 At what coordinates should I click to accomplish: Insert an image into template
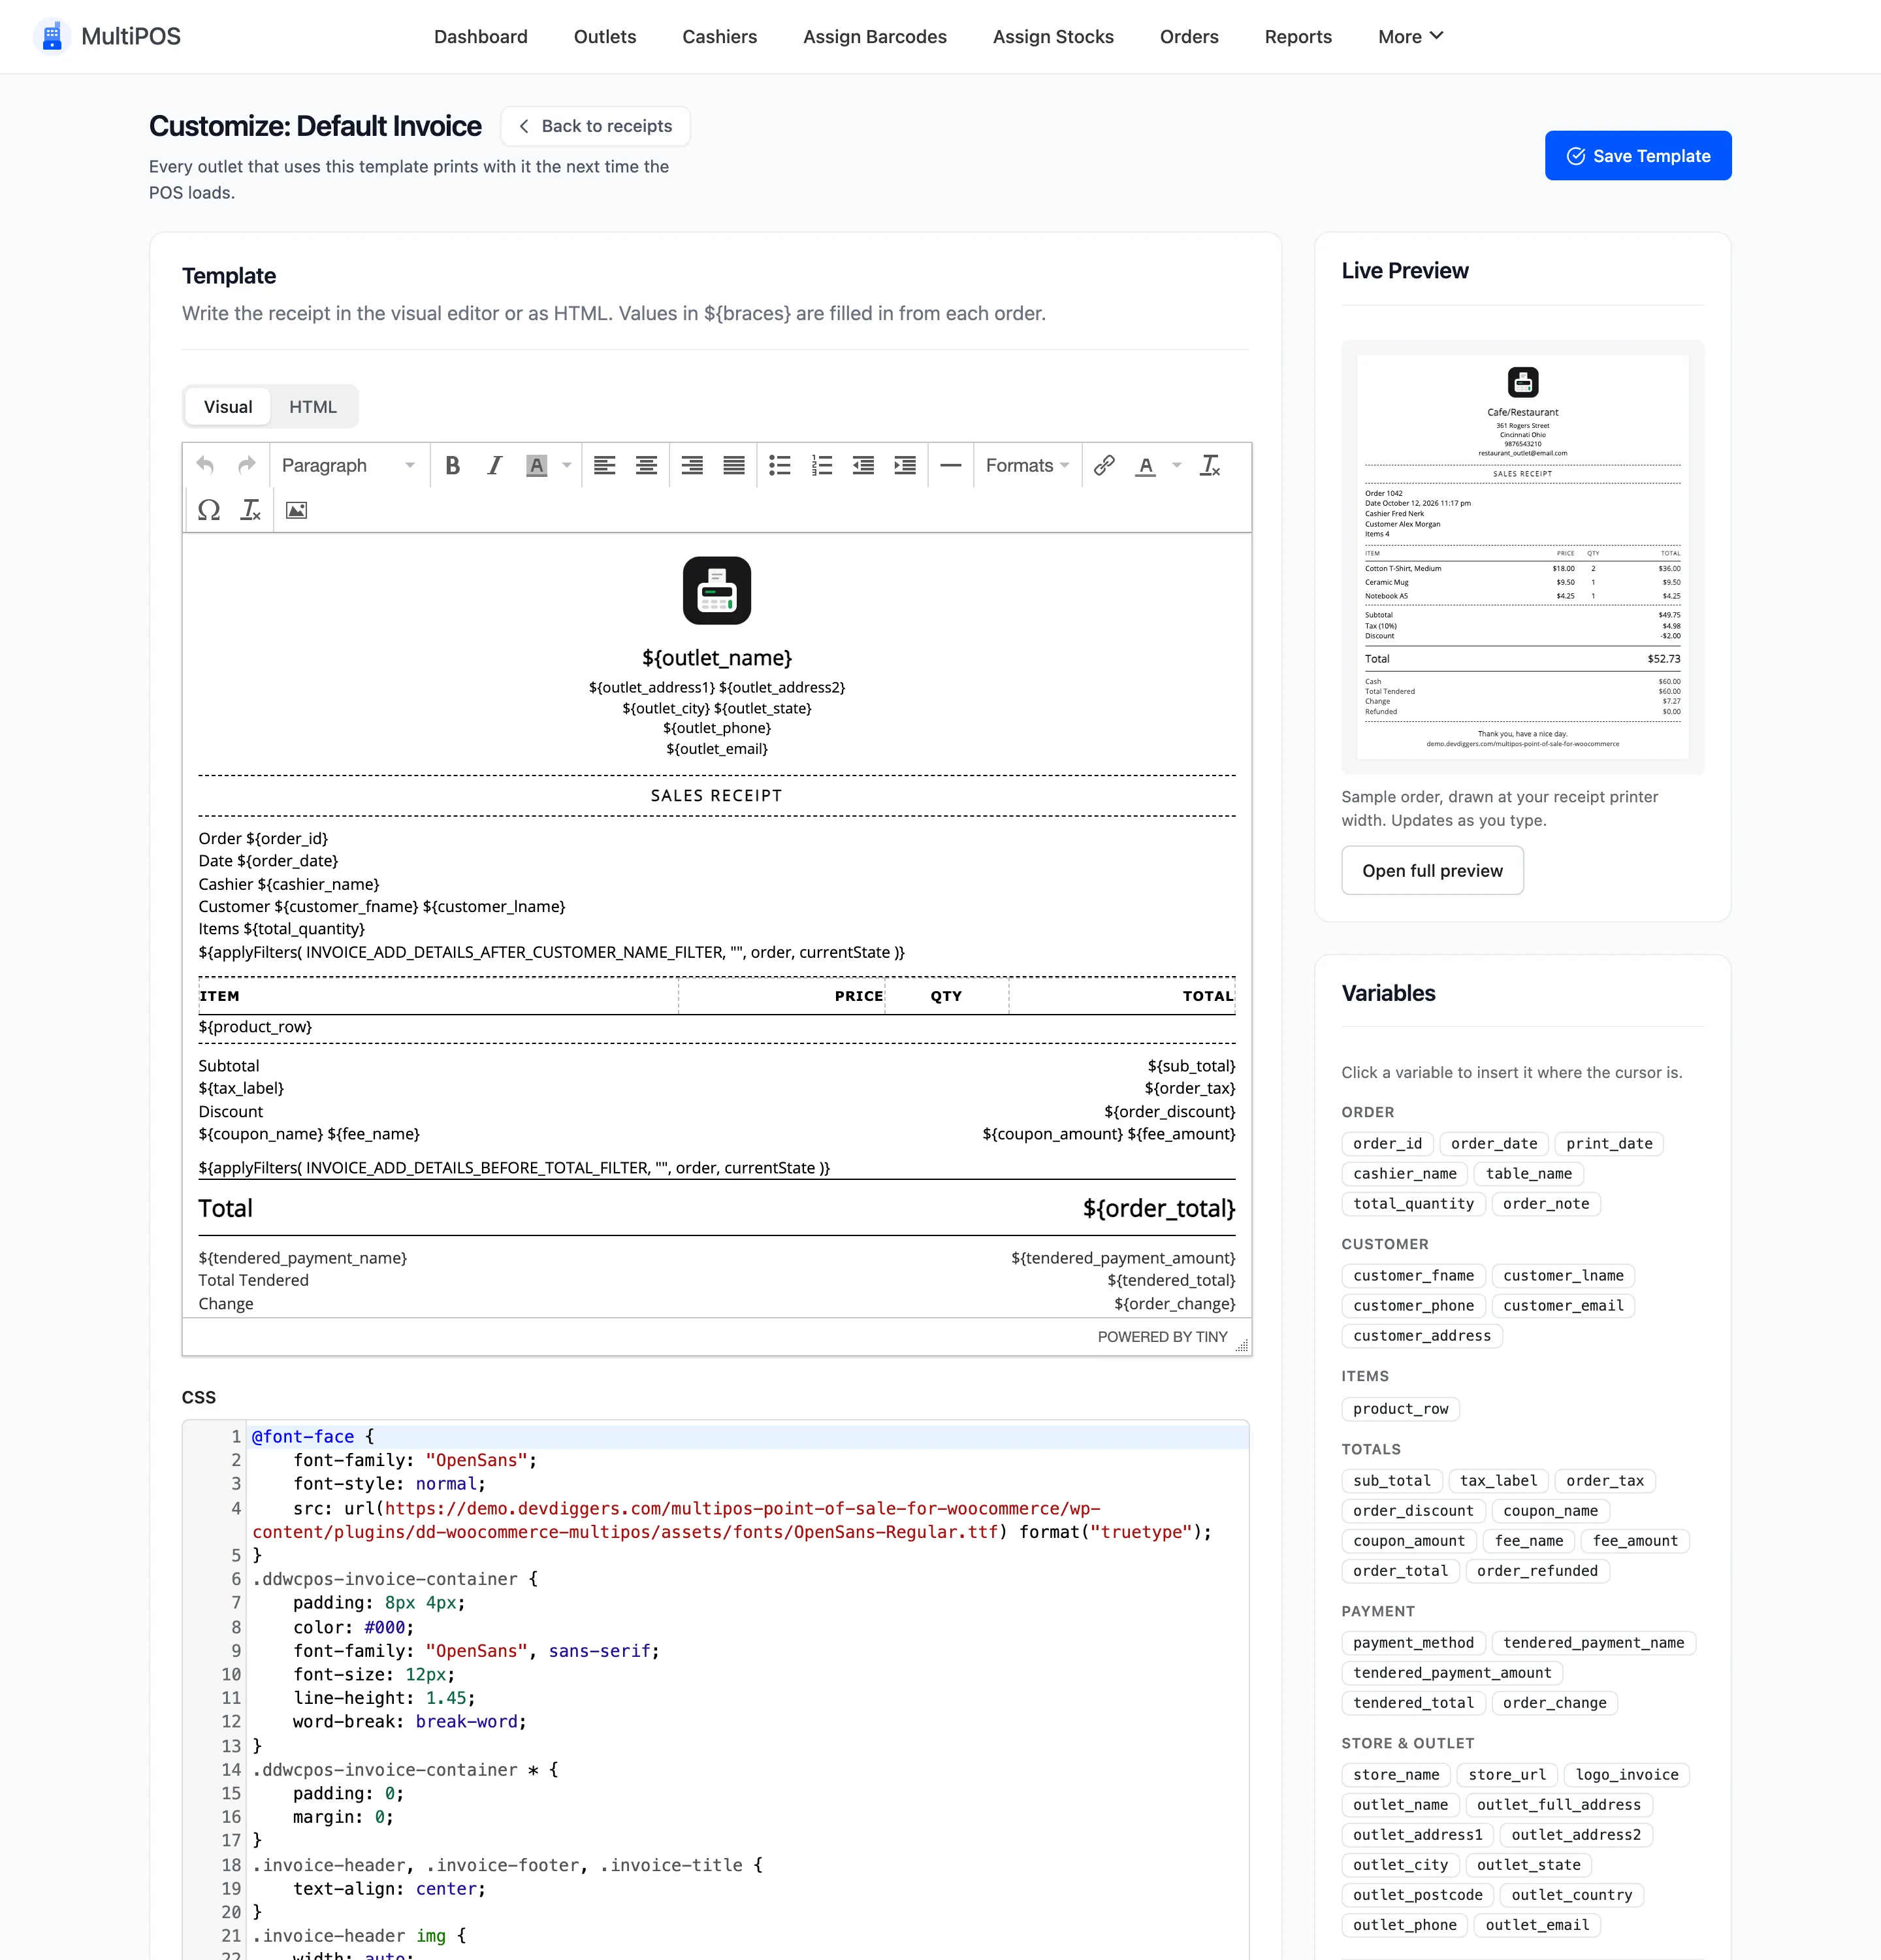tap(297, 510)
